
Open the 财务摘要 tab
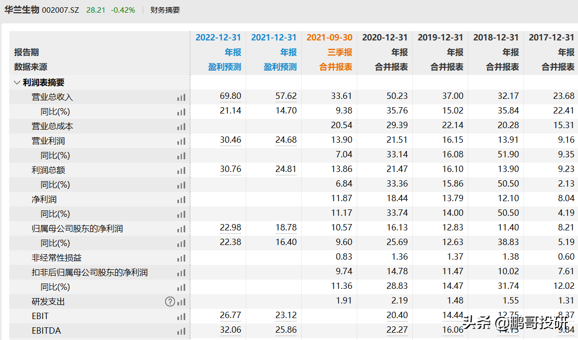(165, 10)
